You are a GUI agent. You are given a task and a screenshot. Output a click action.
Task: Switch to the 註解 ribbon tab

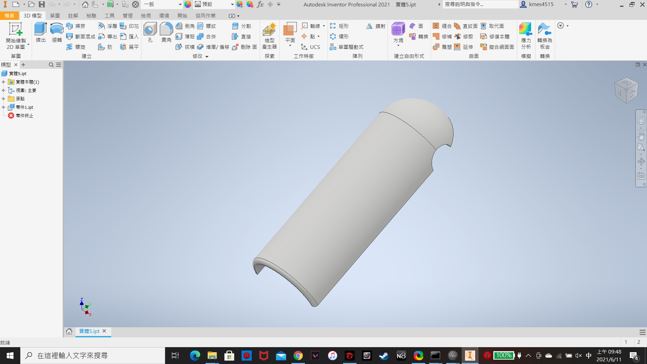click(x=73, y=16)
